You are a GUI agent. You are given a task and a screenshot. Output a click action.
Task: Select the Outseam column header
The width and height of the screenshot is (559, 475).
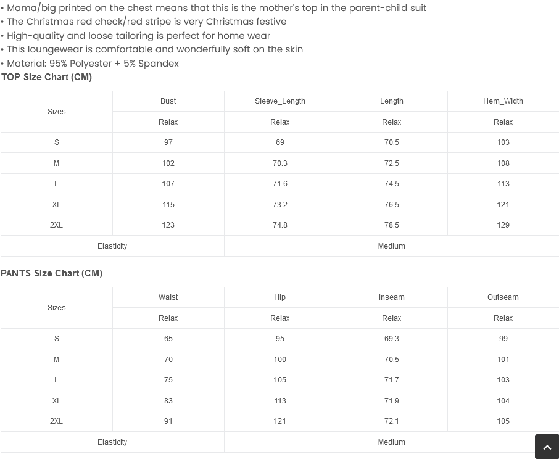coord(503,297)
